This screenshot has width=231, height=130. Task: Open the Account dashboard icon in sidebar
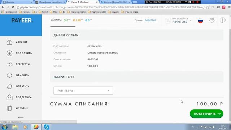tap(9, 42)
